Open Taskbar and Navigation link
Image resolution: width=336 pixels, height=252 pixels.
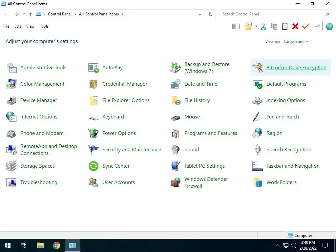click(x=293, y=166)
